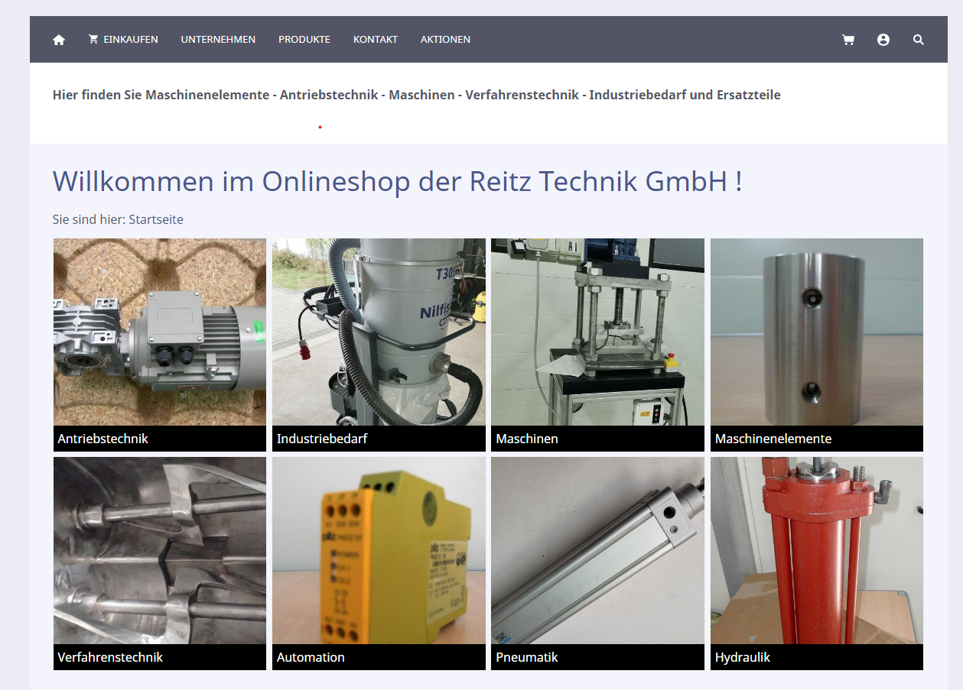Open the Unternehmen menu
This screenshot has width=963, height=690.
218,40
